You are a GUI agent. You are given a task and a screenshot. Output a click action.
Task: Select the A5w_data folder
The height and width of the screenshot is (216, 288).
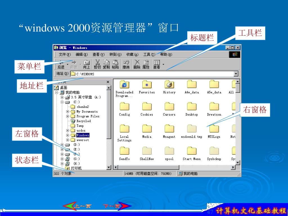[x=214, y=87]
